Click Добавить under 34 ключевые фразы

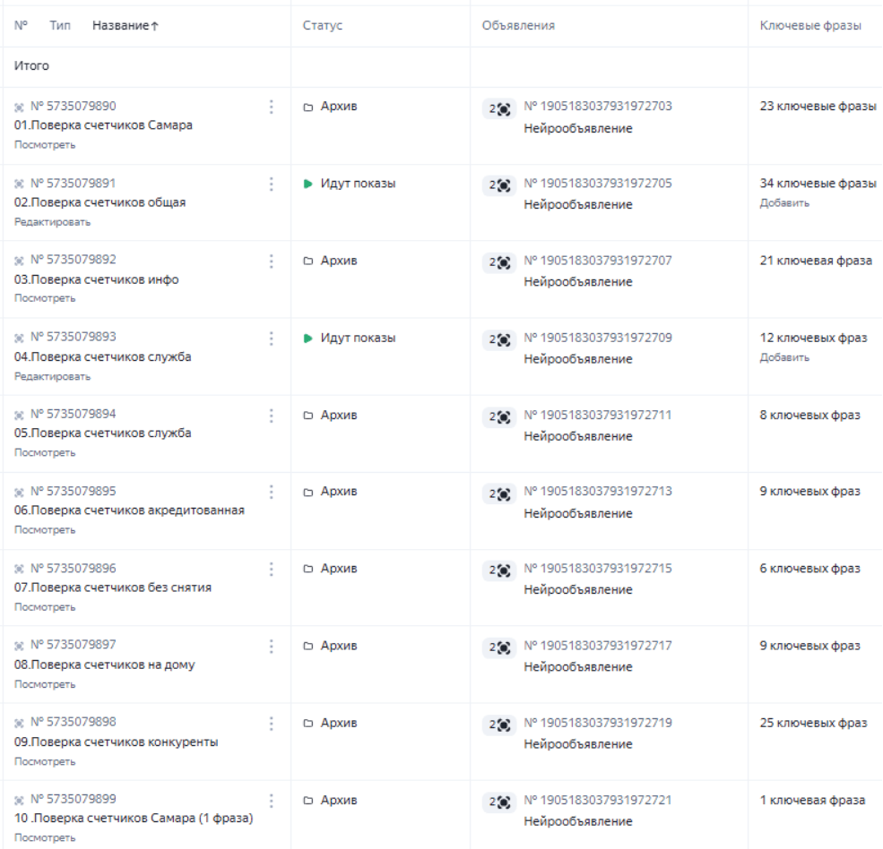784,203
